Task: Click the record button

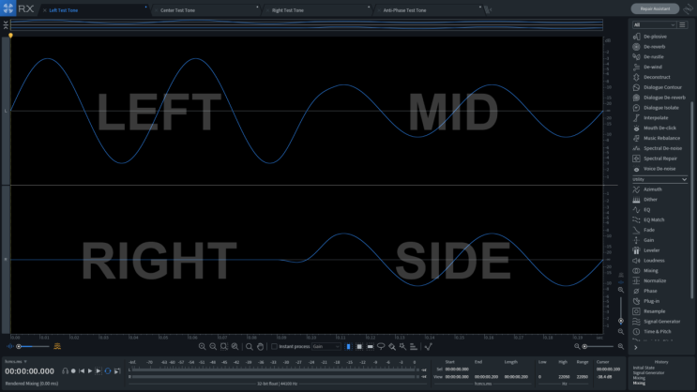Action: [x=74, y=371]
